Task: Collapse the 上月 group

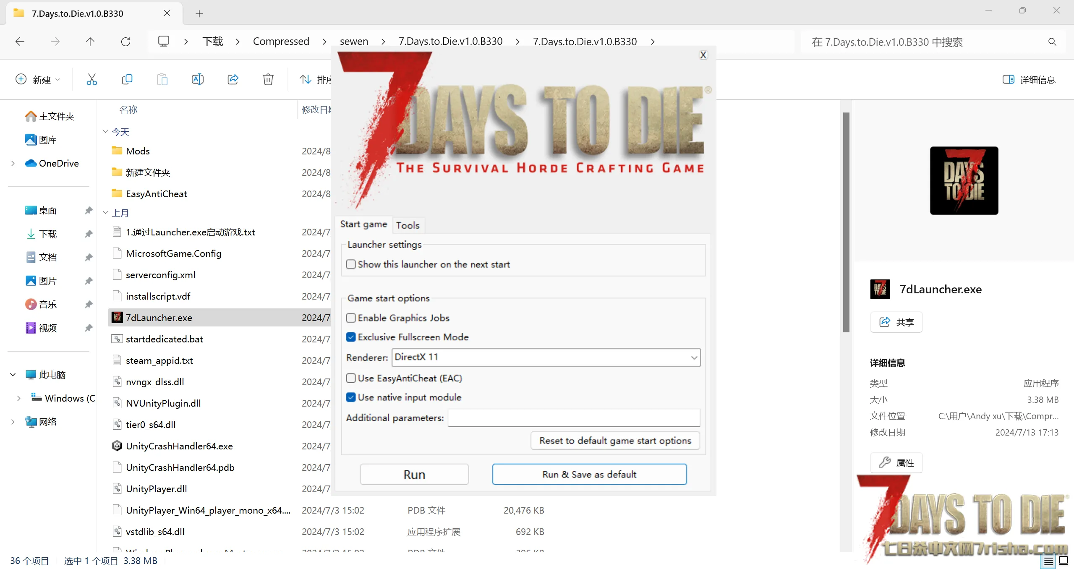Action: [106, 213]
